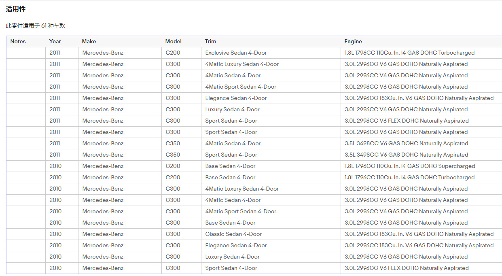Screen dimensions: 502x276
Task: Select the 2011 '4Matic Sport Sedan 4-Door' trim
Action: click(241, 87)
